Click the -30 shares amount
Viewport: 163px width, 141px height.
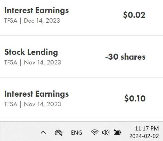coord(125,57)
